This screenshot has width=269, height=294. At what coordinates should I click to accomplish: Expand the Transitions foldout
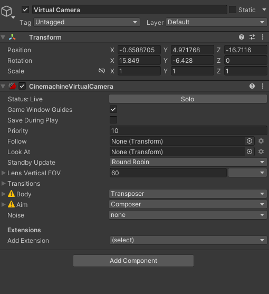coord(3,183)
